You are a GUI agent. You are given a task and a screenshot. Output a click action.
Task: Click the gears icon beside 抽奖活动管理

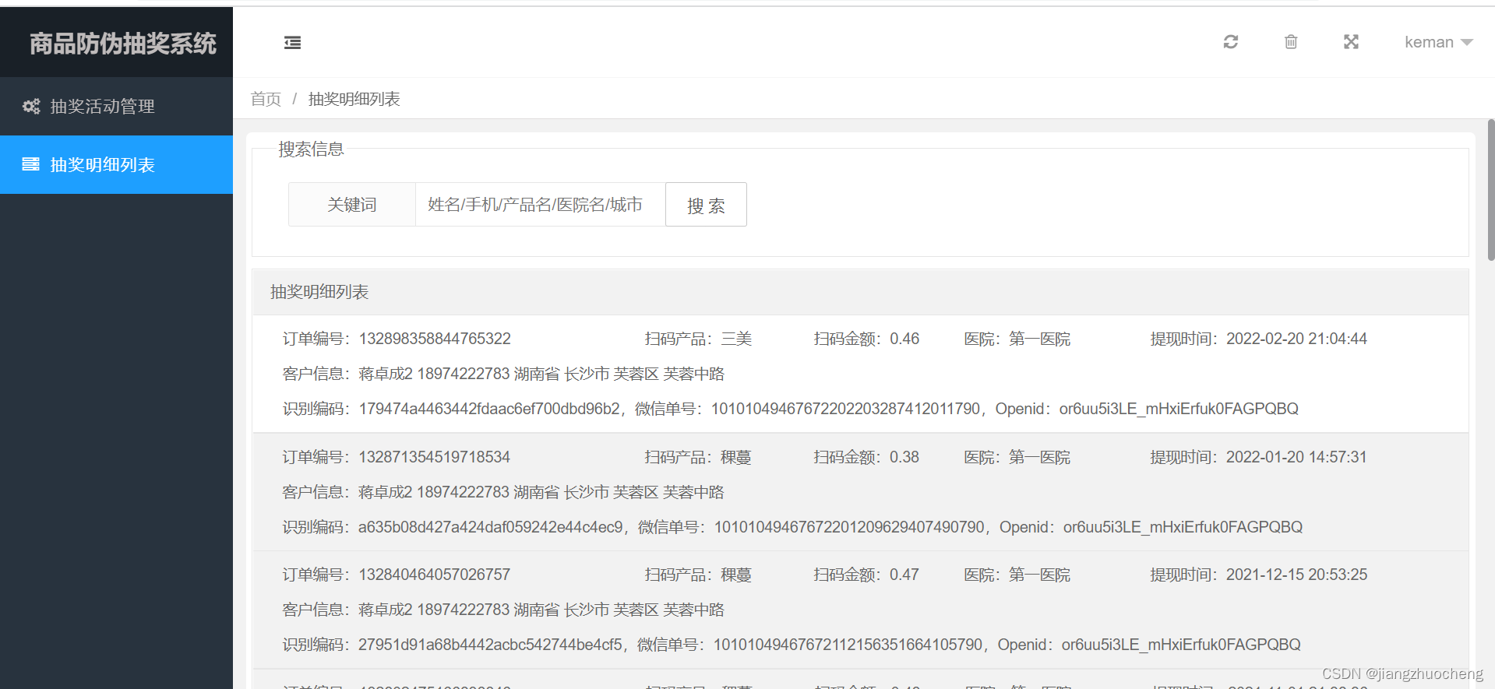pyautogui.click(x=31, y=106)
